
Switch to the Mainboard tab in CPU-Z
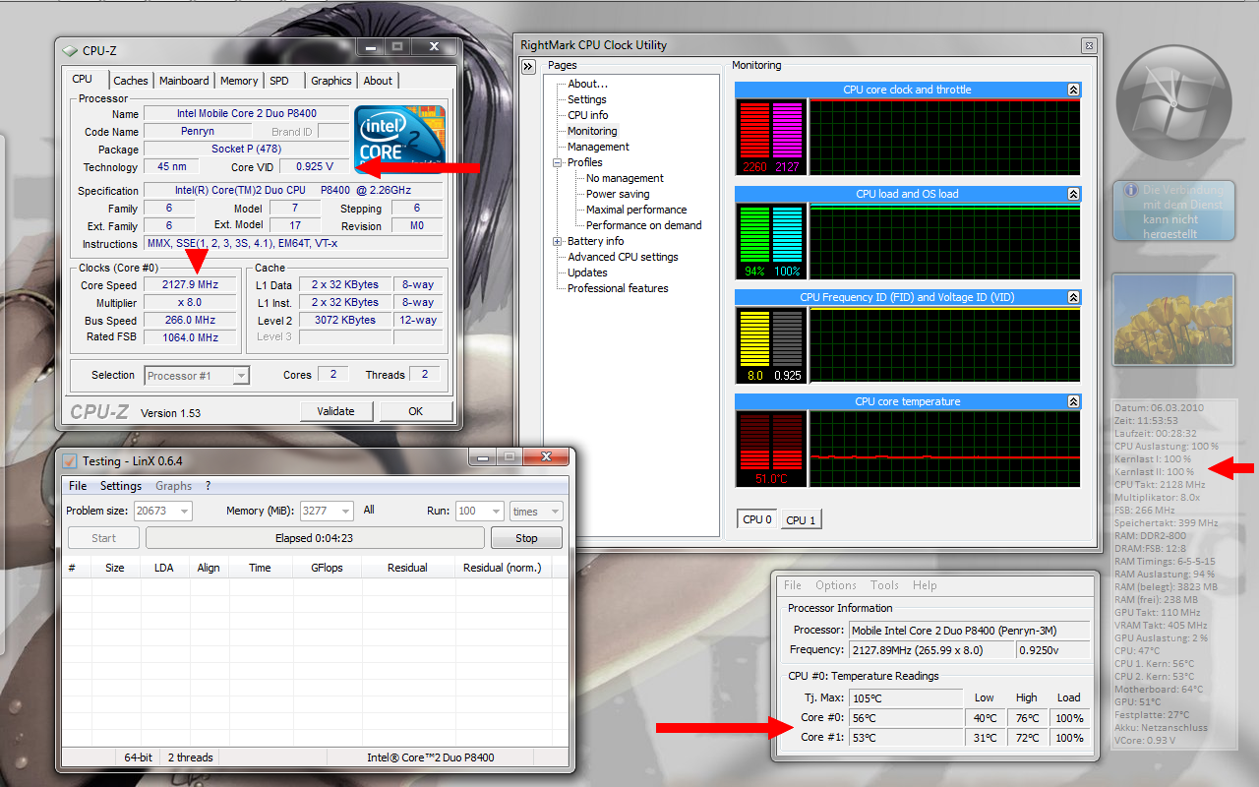(184, 81)
